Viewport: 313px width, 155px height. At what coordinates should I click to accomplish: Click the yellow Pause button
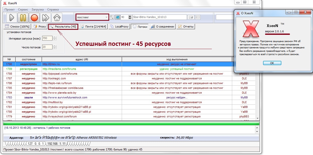point(23,18)
